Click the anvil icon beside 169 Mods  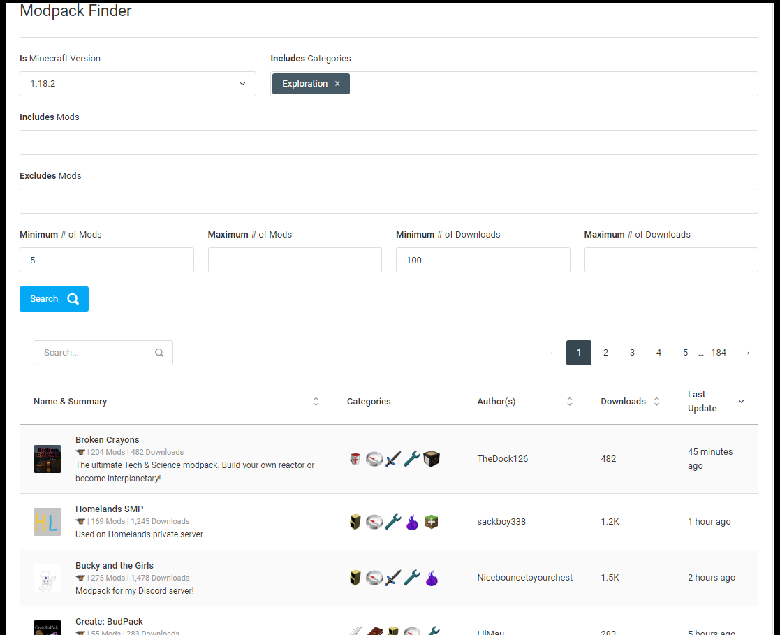tap(80, 522)
